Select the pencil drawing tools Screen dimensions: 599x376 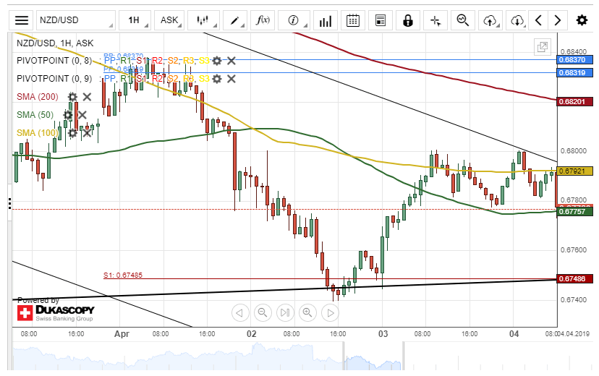coord(235,20)
